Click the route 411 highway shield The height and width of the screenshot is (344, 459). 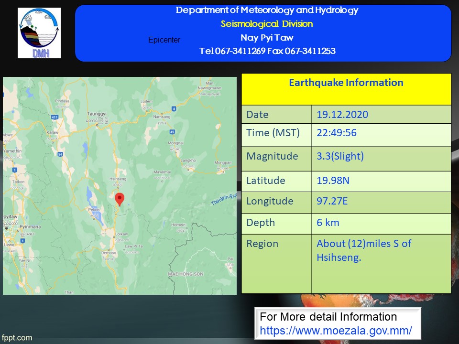pyautogui.click(x=54, y=117)
